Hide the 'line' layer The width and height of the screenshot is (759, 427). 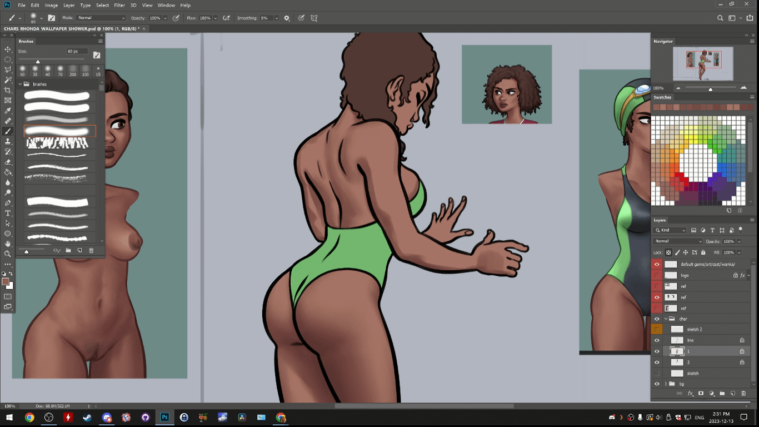pyautogui.click(x=657, y=340)
